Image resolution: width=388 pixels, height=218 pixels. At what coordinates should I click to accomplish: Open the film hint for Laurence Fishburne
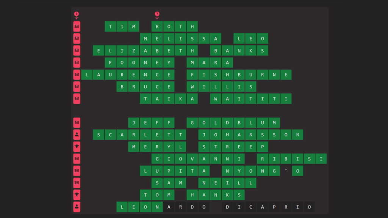77,75
